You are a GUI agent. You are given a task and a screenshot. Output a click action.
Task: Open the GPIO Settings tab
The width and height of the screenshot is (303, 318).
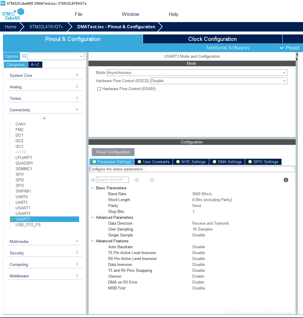pos(263,162)
